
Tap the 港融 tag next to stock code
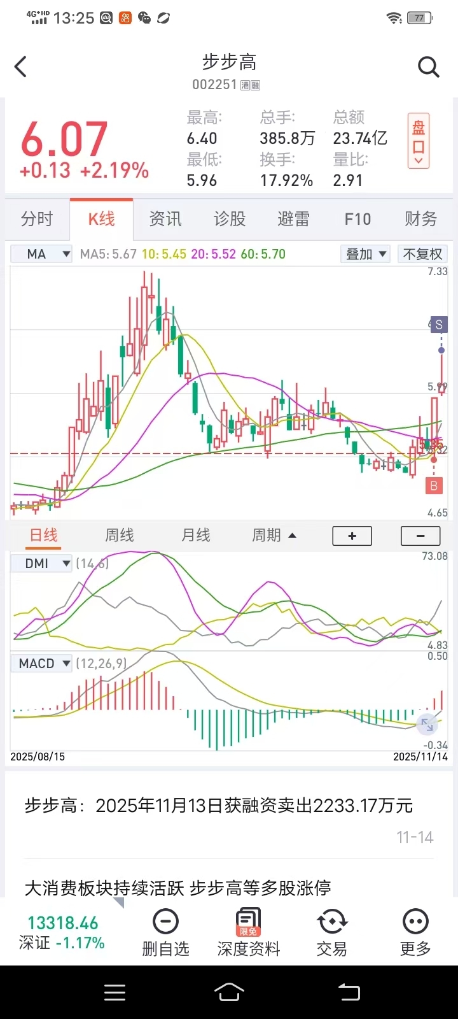click(251, 85)
